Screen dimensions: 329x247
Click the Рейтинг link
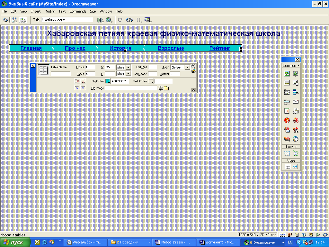tap(220, 48)
